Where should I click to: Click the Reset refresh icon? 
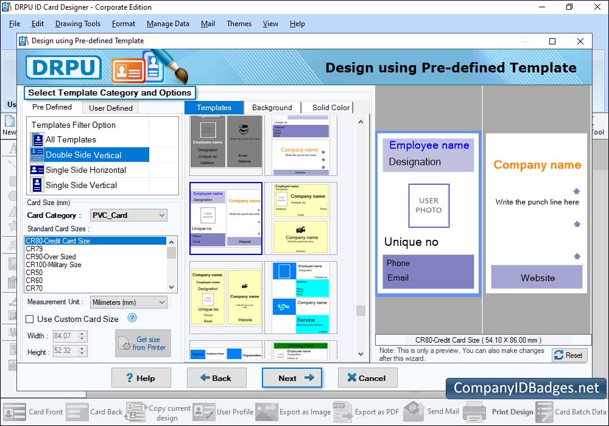click(x=558, y=355)
